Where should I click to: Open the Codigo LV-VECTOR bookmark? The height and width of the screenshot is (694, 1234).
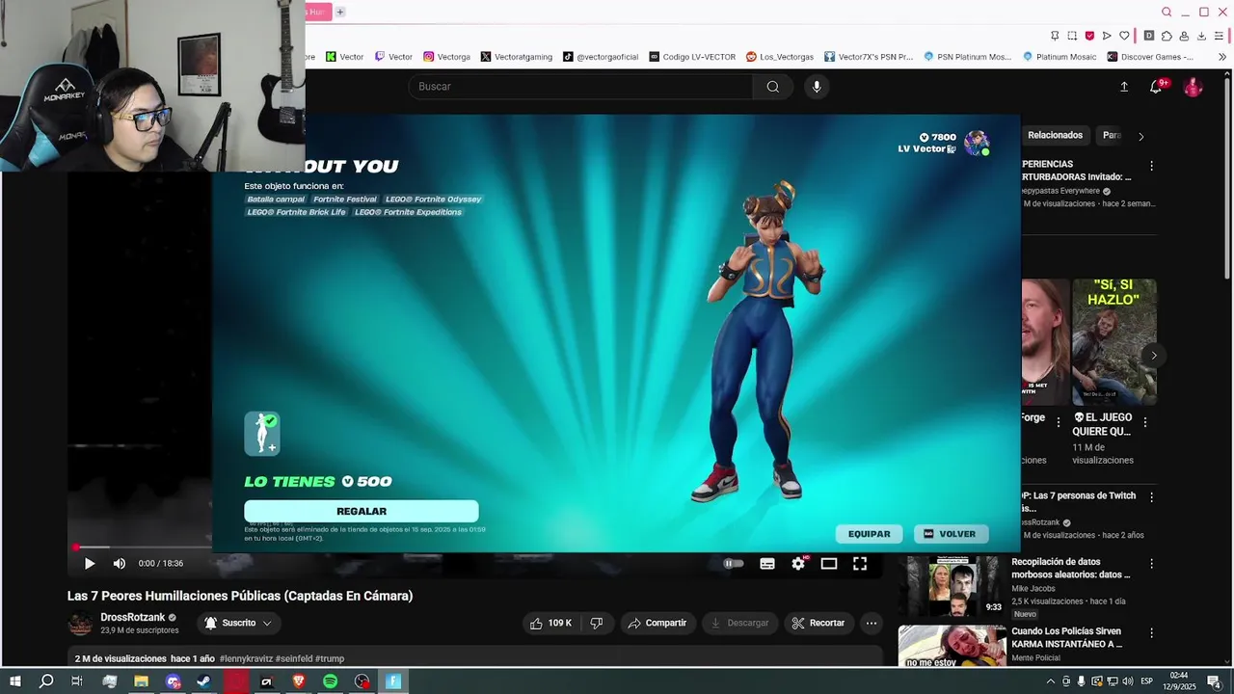(x=692, y=57)
